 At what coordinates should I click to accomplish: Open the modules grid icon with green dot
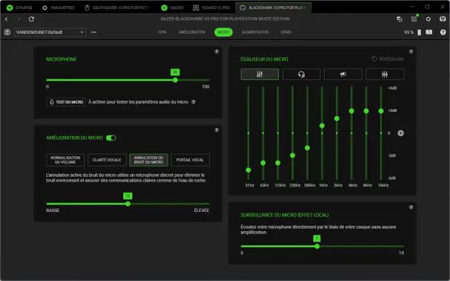(414, 19)
